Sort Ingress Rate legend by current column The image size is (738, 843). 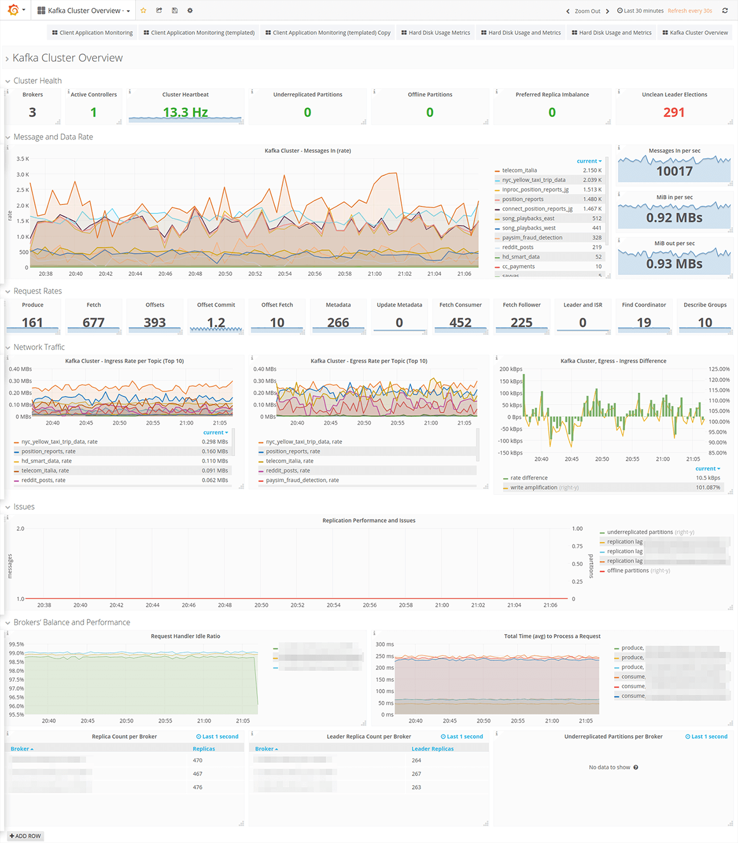(216, 433)
